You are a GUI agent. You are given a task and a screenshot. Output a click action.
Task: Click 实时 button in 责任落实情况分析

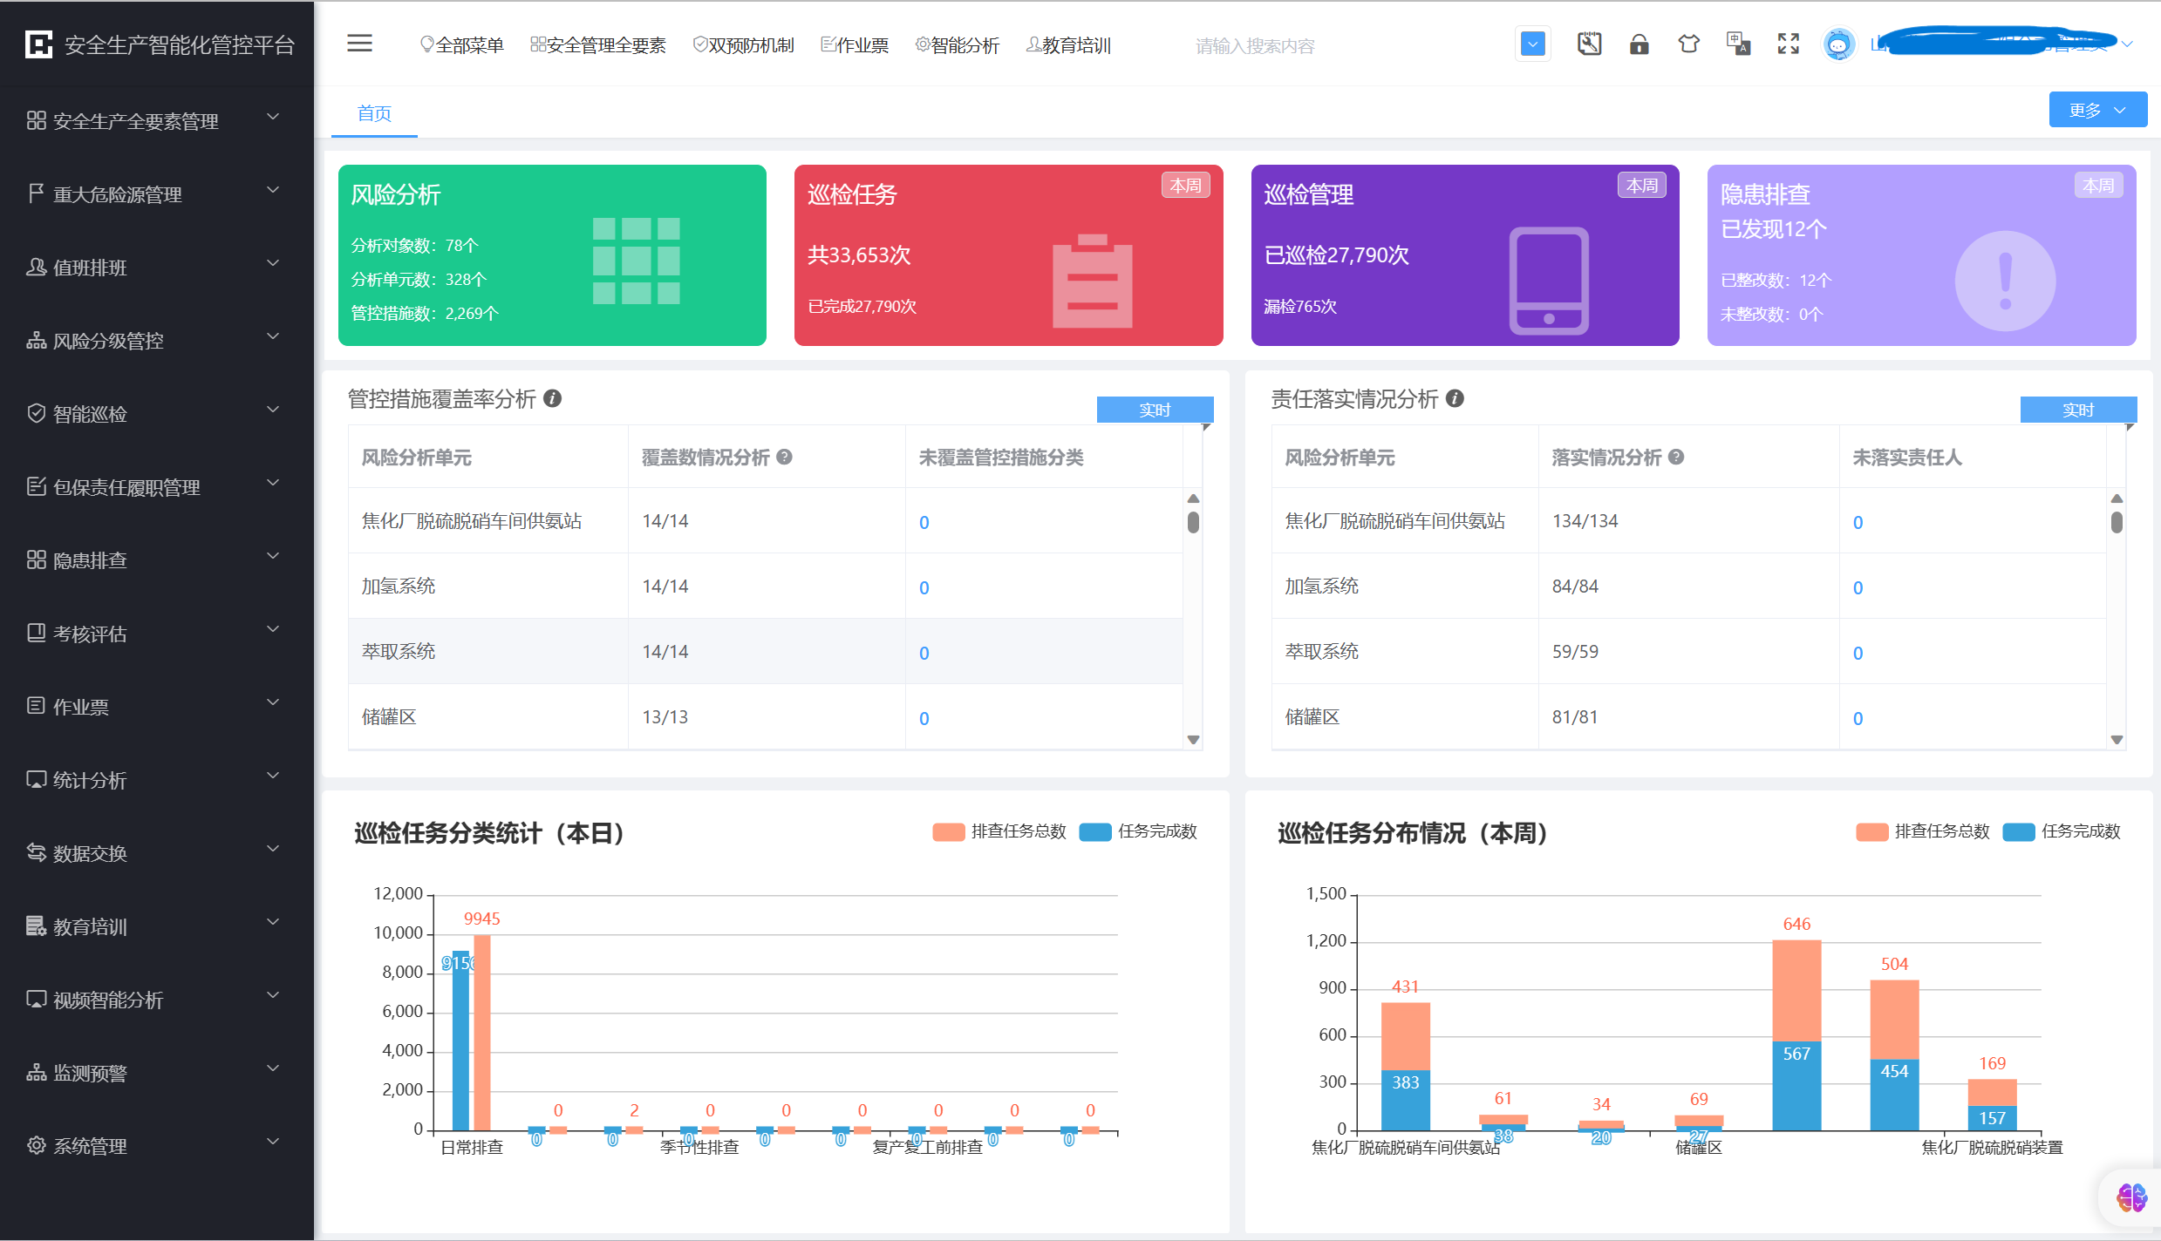[2078, 410]
